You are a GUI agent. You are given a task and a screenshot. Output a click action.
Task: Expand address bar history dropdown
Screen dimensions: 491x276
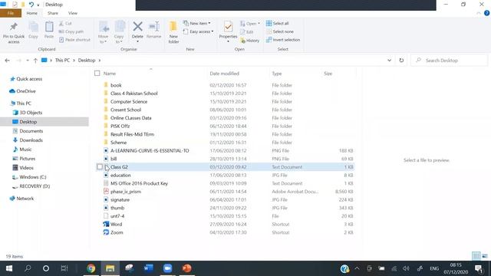pyautogui.click(x=389, y=61)
